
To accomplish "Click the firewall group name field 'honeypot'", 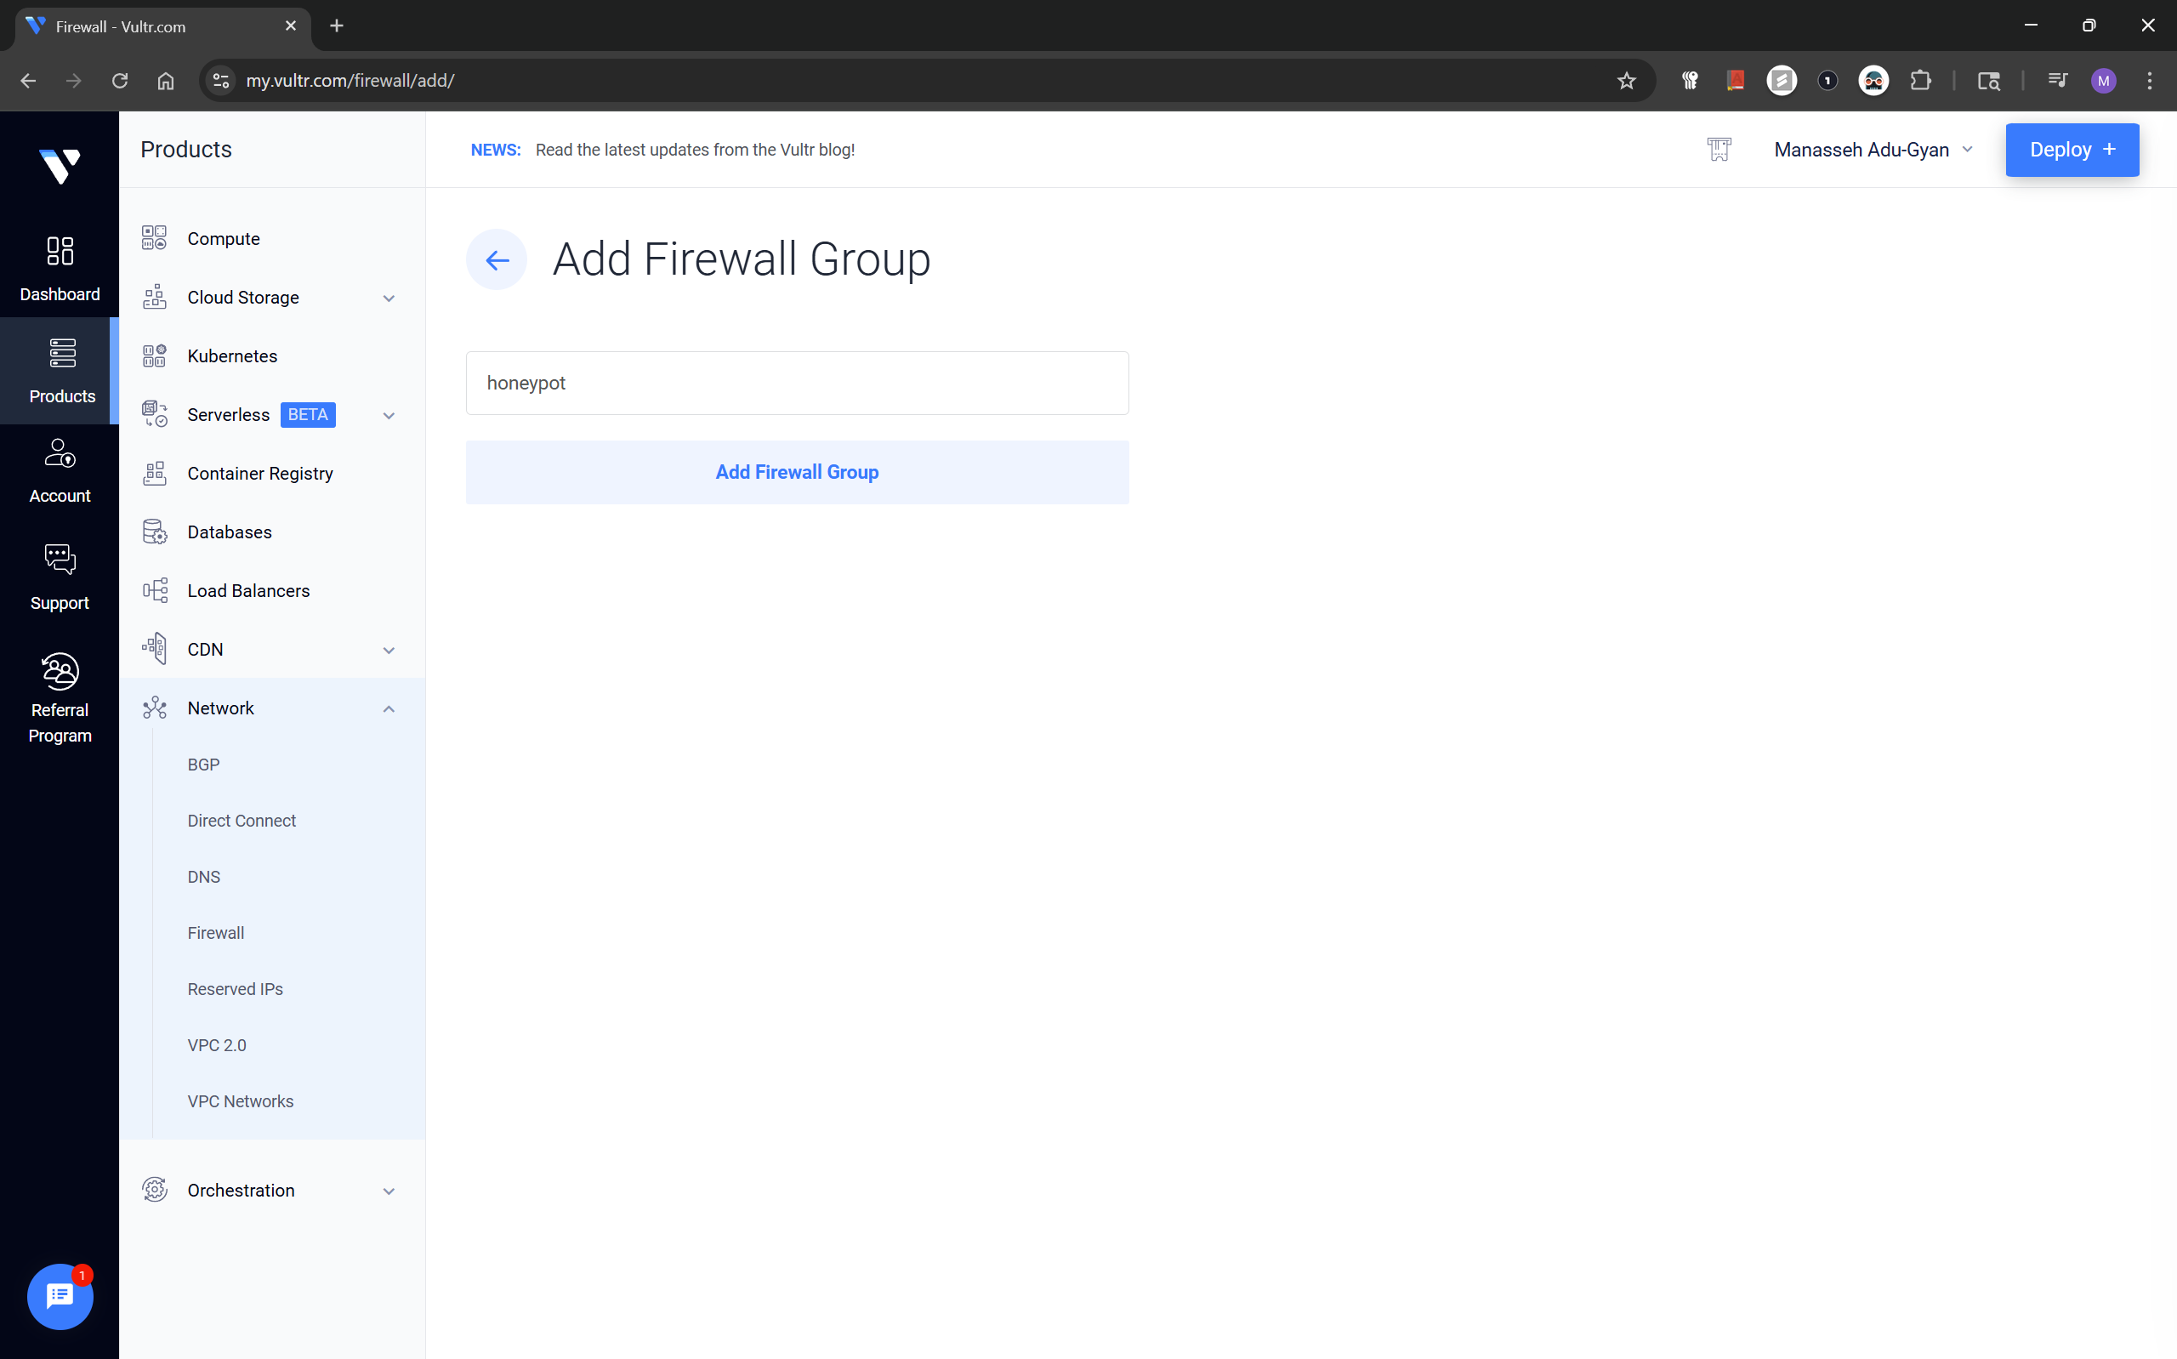I will click(x=797, y=384).
